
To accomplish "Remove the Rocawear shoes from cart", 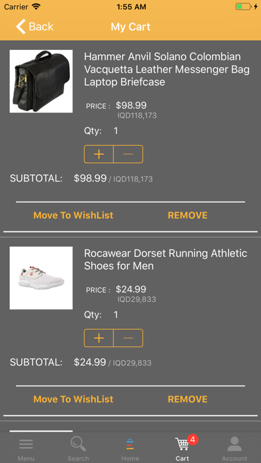I will (188, 399).
